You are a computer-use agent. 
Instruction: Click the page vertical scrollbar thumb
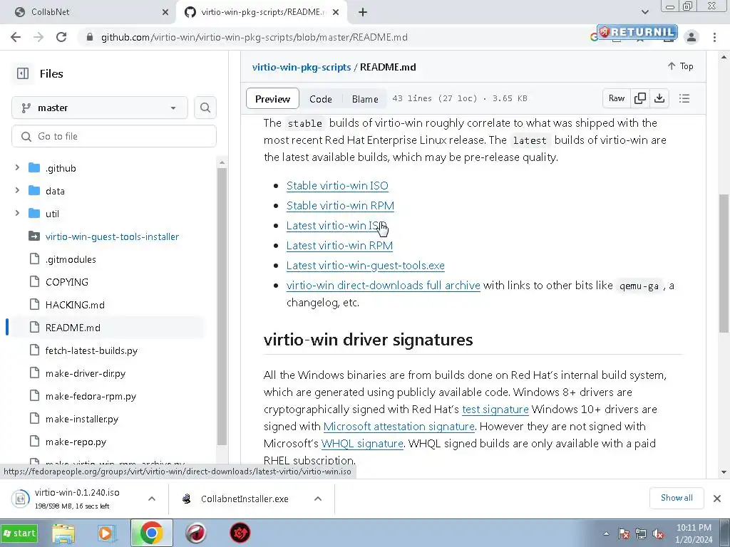point(724,263)
